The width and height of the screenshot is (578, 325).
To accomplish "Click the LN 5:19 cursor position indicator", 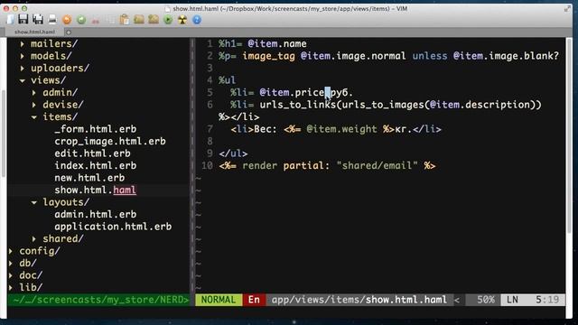I will tap(533, 300).
